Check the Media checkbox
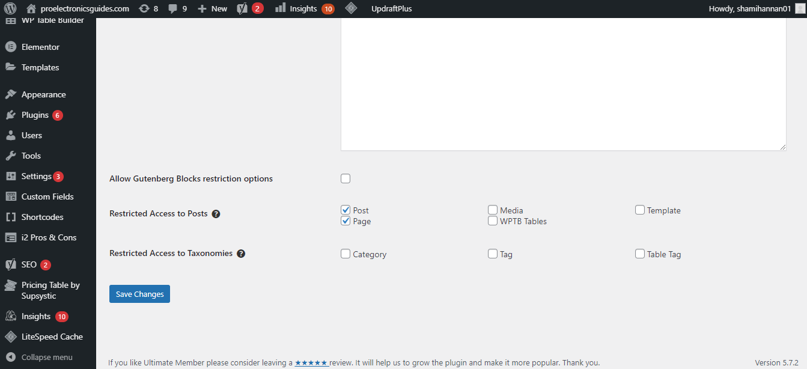Screen dimensions: 807x369 click(x=493, y=210)
